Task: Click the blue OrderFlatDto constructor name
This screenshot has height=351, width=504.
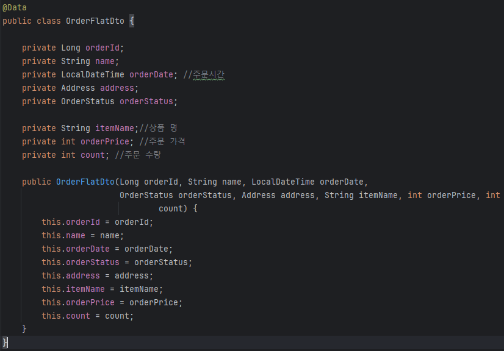Action: pyautogui.click(x=85, y=182)
